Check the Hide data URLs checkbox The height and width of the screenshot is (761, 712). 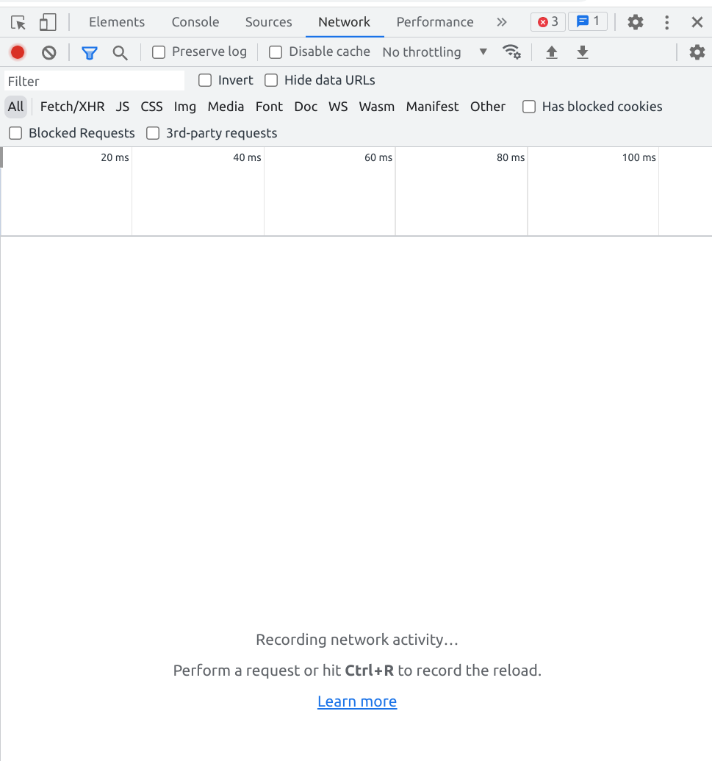tap(271, 80)
